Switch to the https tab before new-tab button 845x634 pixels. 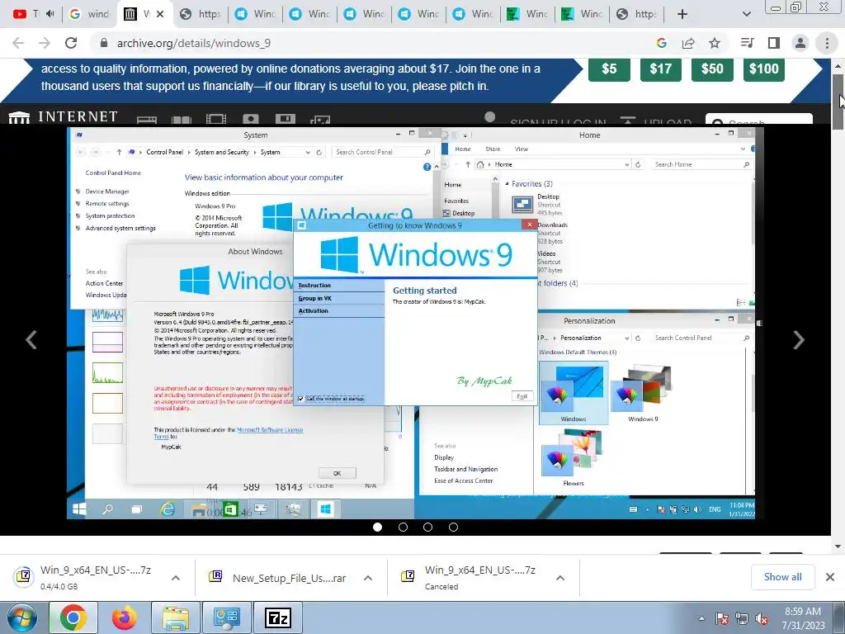[x=637, y=14]
